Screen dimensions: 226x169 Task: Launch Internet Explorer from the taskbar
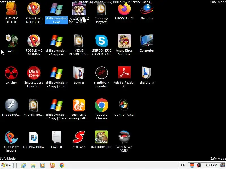[23, 165]
